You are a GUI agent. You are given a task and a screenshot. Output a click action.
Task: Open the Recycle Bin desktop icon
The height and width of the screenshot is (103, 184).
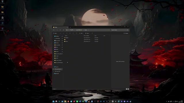tap(2, 2)
